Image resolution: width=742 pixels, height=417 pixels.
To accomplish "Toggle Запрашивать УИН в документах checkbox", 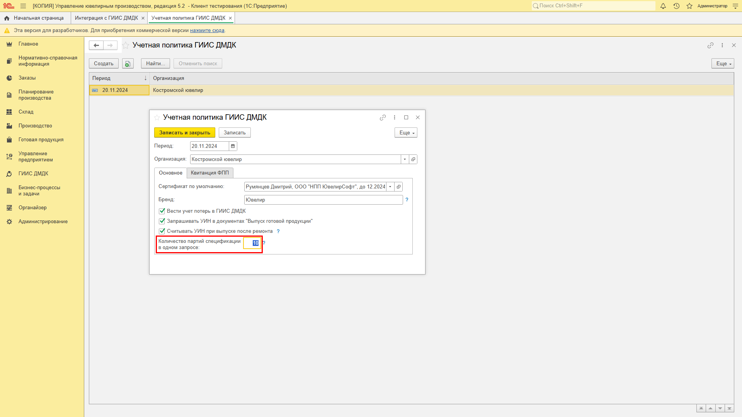I will (x=162, y=221).
